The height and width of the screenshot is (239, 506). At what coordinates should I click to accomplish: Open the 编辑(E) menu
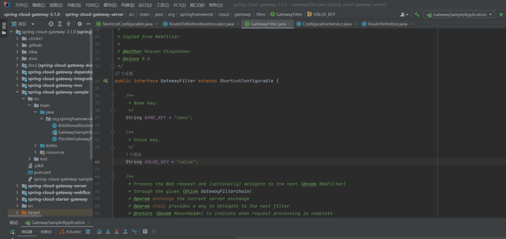point(38,5)
